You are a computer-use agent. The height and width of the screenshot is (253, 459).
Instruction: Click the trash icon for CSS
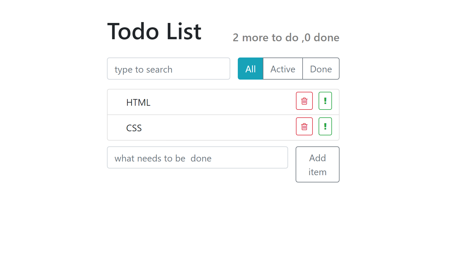[x=304, y=127]
